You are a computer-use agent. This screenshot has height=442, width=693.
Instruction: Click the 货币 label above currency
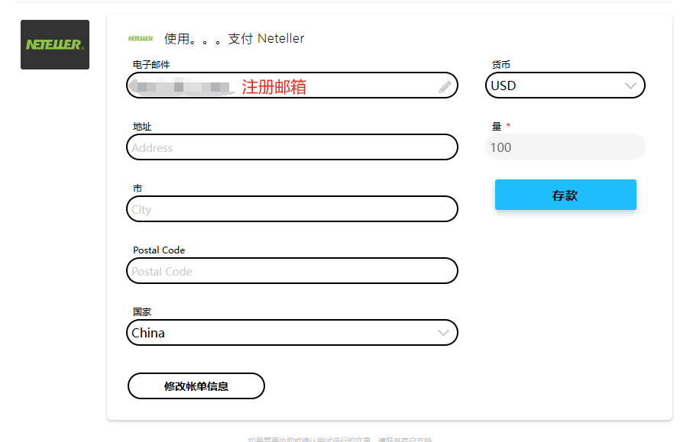(501, 65)
